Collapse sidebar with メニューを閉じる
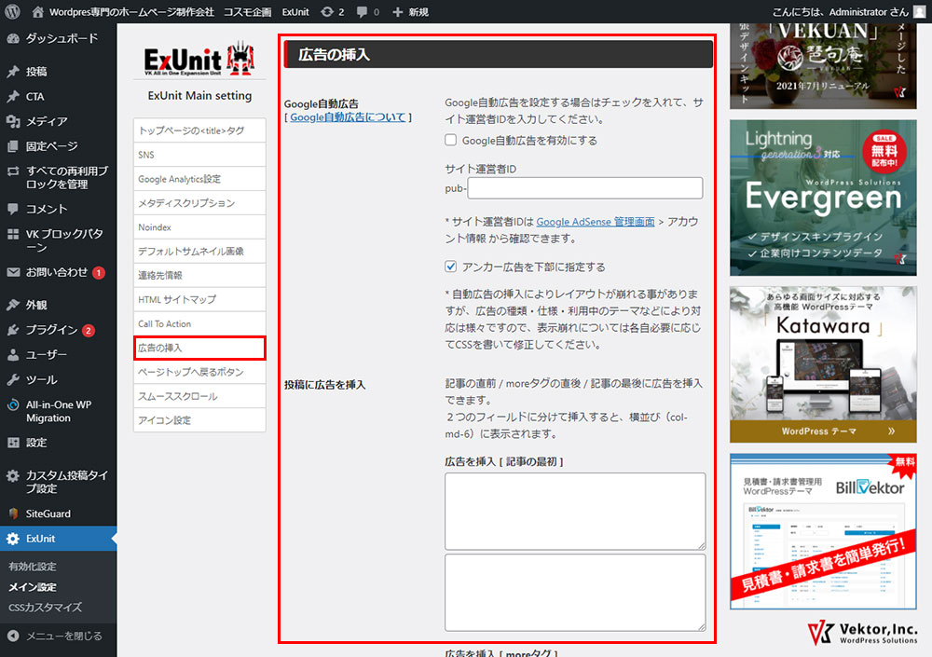Screen dimensions: 932x657 [x=63, y=636]
